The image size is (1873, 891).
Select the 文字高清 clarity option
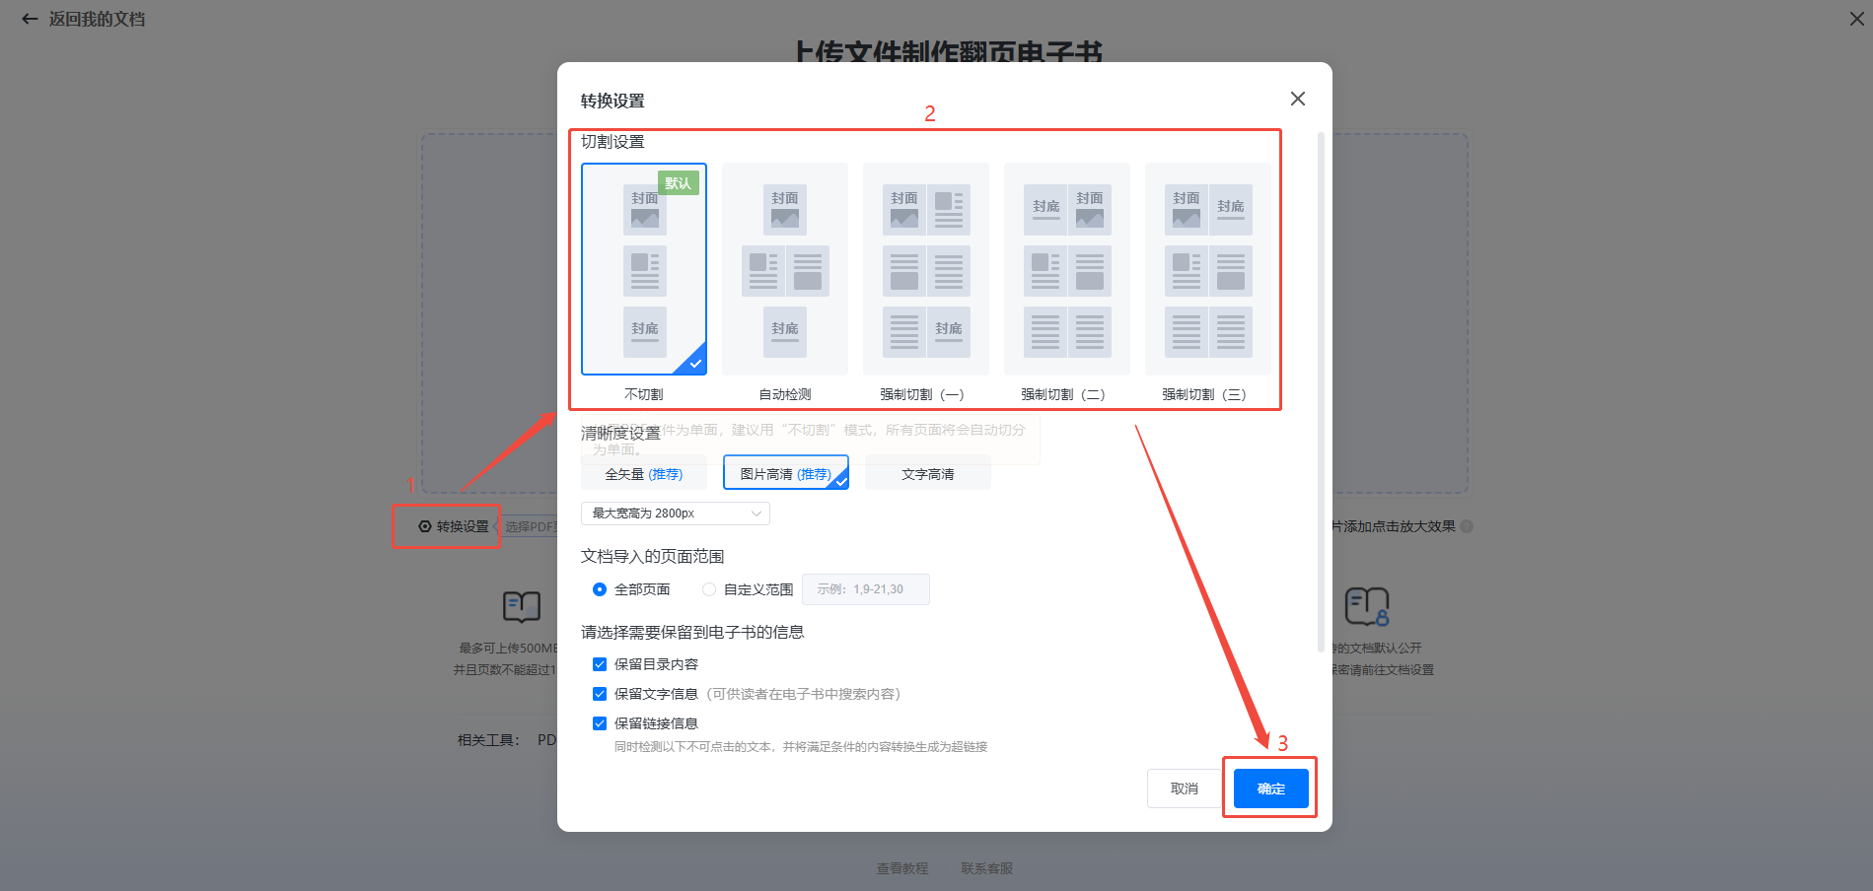(927, 474)
